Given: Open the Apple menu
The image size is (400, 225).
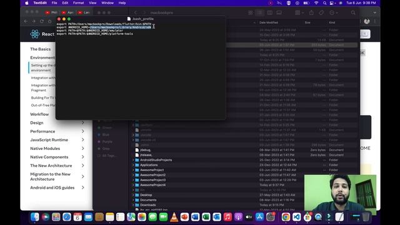Looking at the screenshot, I should [26, 2].
